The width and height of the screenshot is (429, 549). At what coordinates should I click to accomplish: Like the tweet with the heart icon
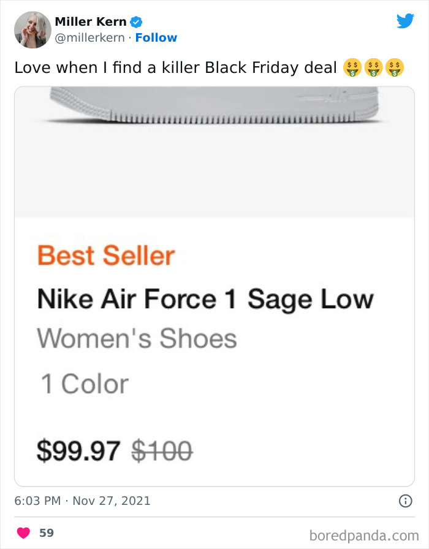pyautogui.click(x=24, y=532)
